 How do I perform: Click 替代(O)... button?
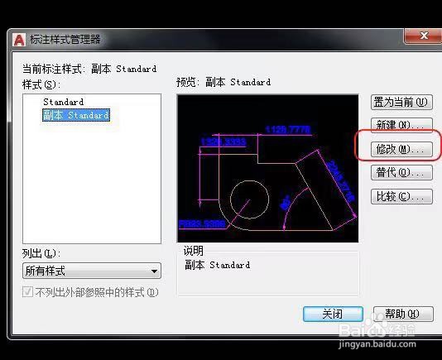[x=401, y=172]
